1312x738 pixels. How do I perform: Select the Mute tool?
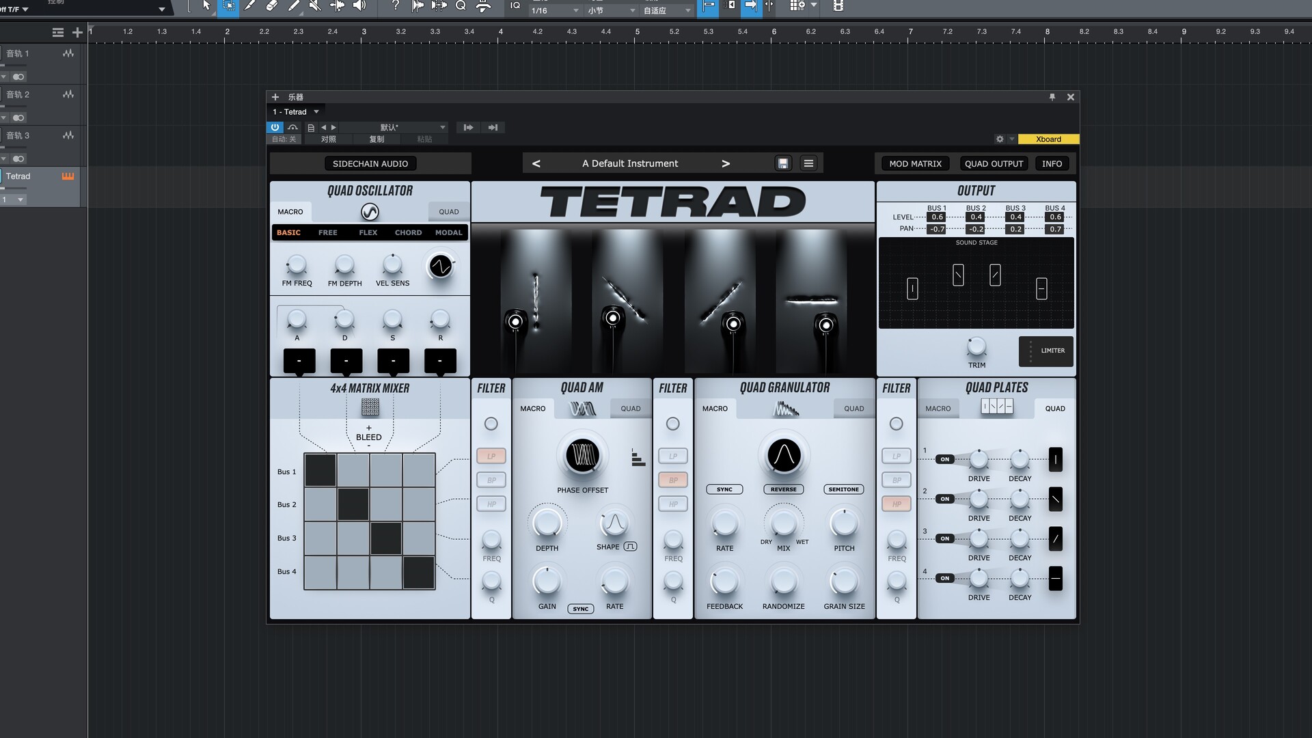point(315,5)
